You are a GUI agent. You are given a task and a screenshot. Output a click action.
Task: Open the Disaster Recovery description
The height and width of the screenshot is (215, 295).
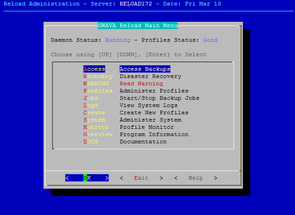click(x=150, y=77)
